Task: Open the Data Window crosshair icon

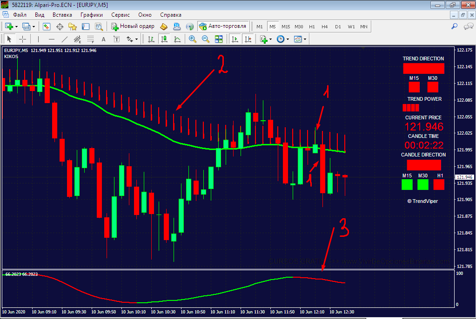Action: point(60,26)
